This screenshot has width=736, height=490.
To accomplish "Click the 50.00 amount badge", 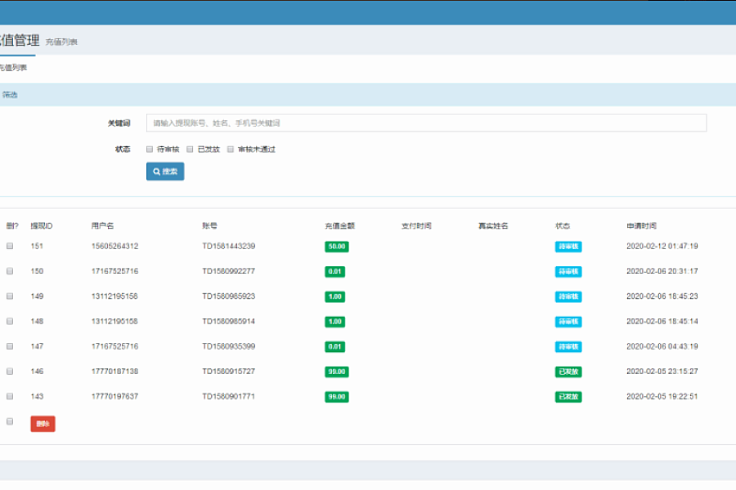I will [337, 247].
